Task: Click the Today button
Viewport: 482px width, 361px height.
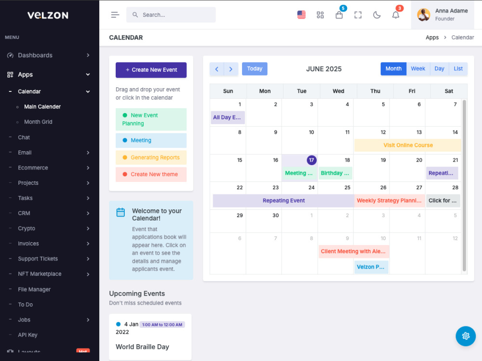Action: [x=254, y=69]
